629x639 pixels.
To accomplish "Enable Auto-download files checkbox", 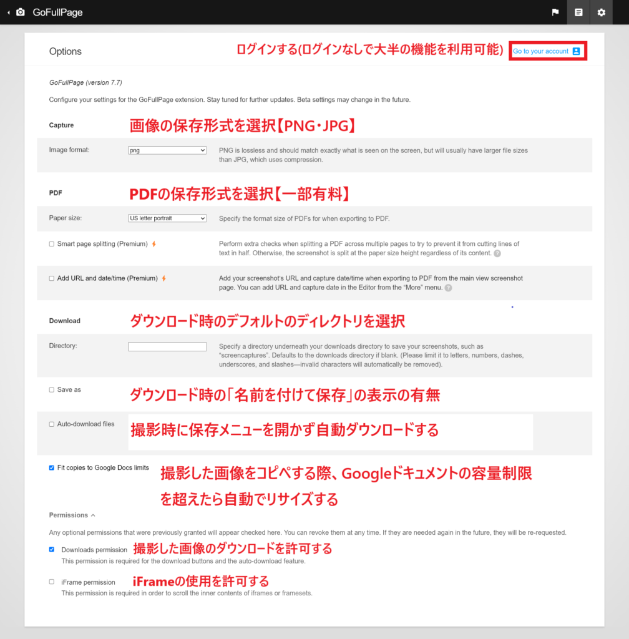I will pos(52,424).
